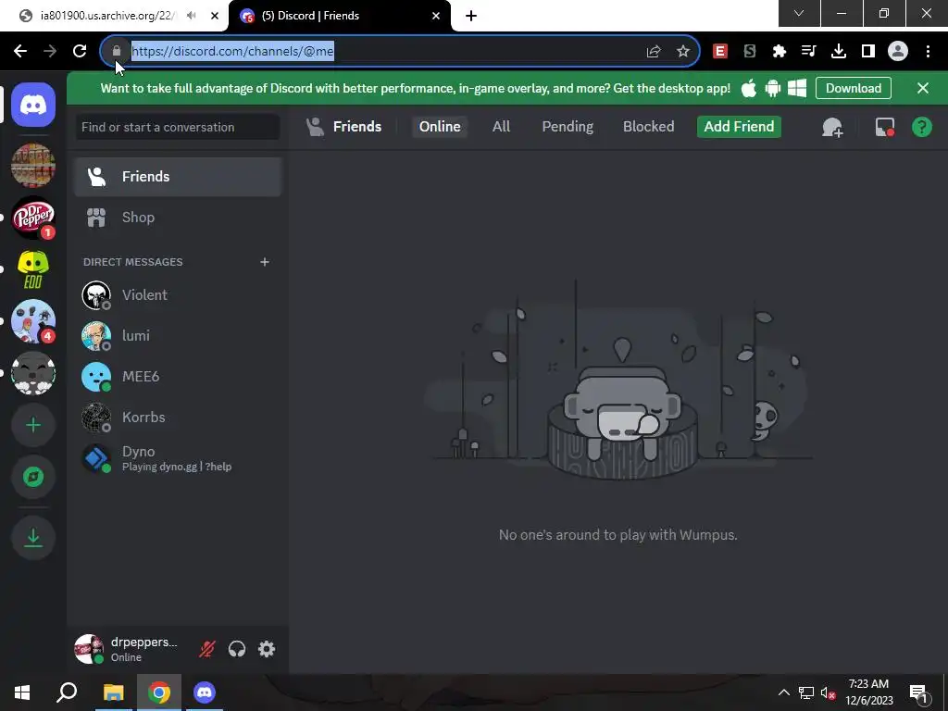Click the Add Friend button
The image size is (948, 711).
click(x=739, y=126)
